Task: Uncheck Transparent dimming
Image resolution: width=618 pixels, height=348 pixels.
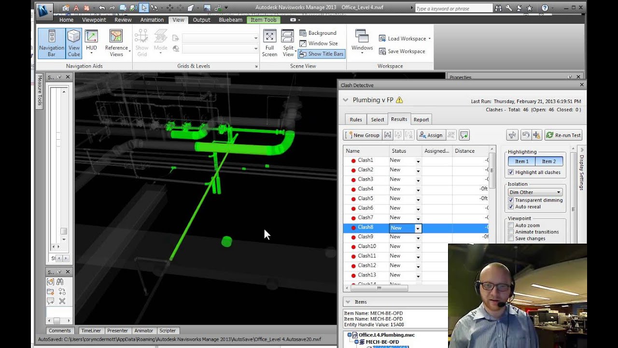Action: click(511, 200)
